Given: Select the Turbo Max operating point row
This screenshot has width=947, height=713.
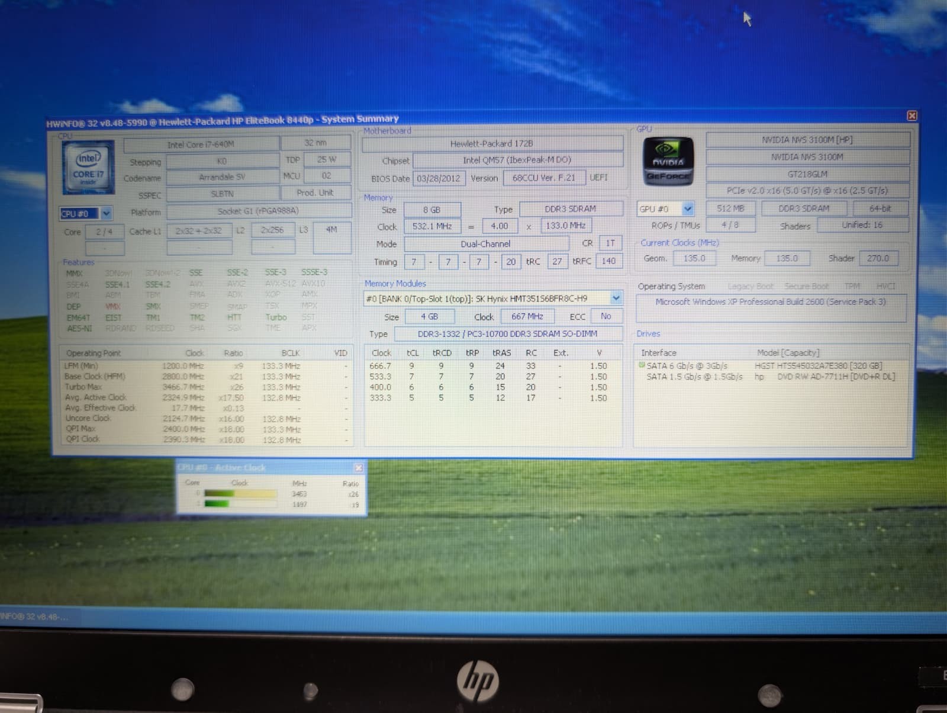Looking at the screenshot, I should [206, 387].
